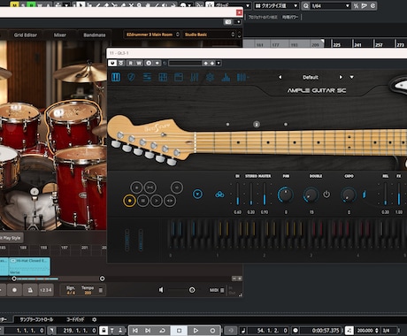407x336 pixels.
Task: Open the Main keyboard panel icon in Ample Guitar
Action: pos(116,77)
